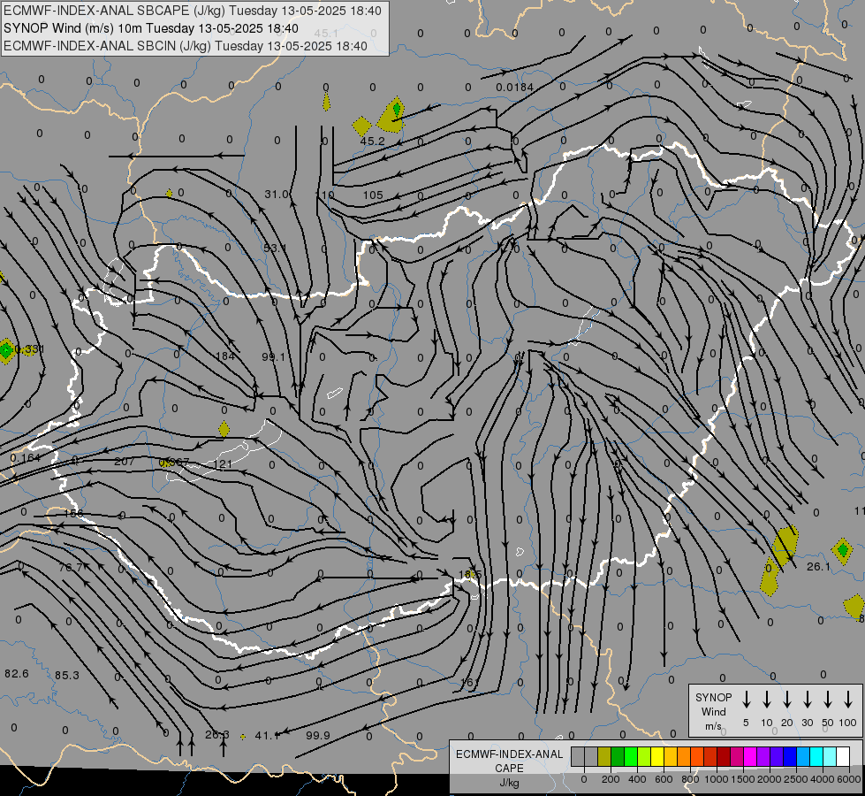This screenshot has height=796, width=865.
Task: Click the 'SYNOP Wind (m/s) 10m' title line
Action: [151, 28]
